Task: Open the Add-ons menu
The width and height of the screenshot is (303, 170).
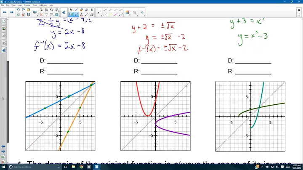Action: (43, 5)
